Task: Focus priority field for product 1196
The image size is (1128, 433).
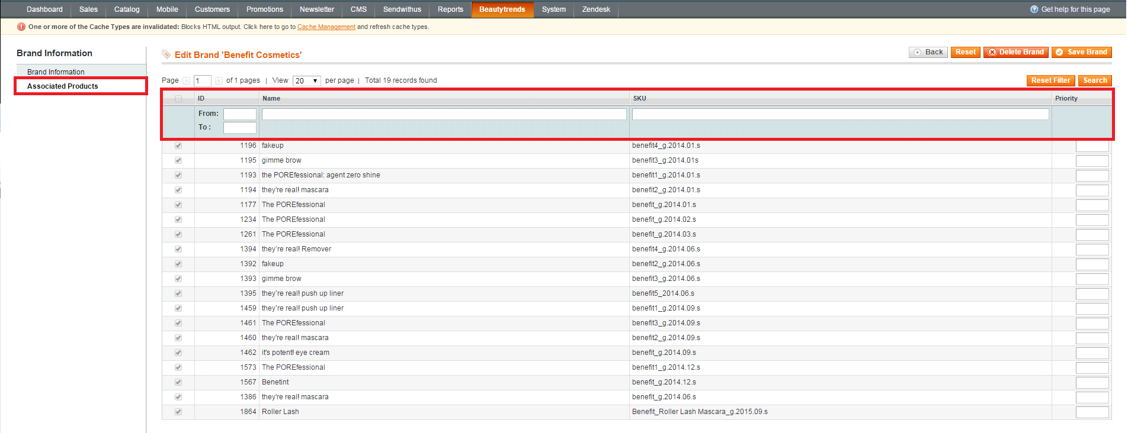Action: coord(1092,146)
